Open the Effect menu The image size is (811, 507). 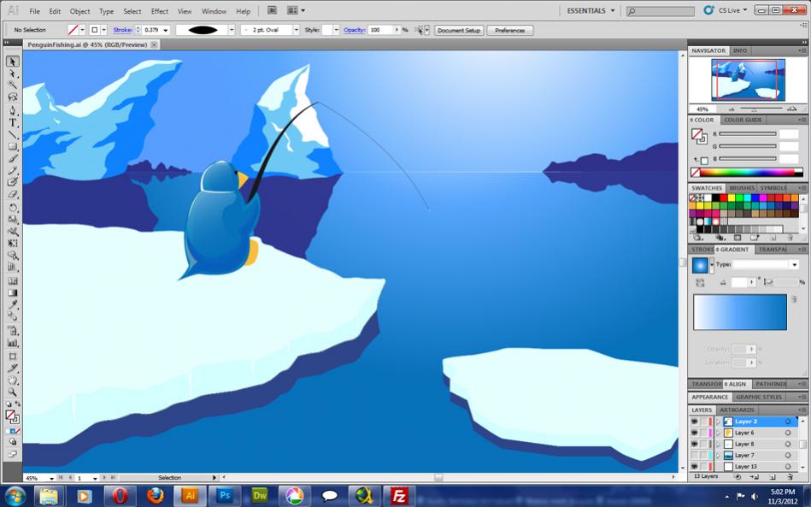(159, 11)
